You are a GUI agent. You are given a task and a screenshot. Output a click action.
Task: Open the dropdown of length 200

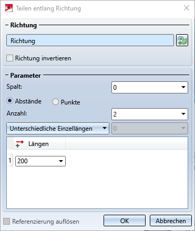click(61, 161)
